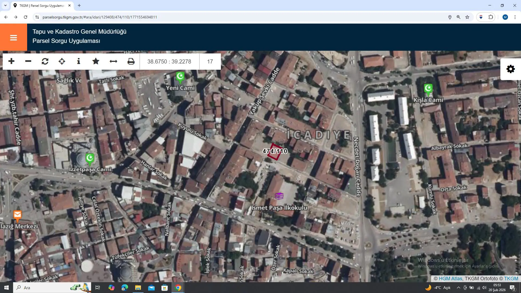Open the TKGM attribution link
The width and height of the screenshot is (521, 293).
click(x=511, y=279)
